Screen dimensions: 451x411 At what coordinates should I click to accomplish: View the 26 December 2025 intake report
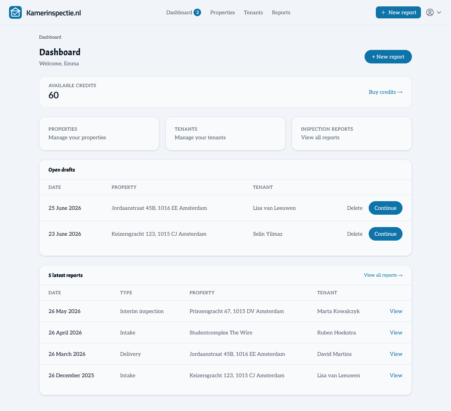pos(396,375)
